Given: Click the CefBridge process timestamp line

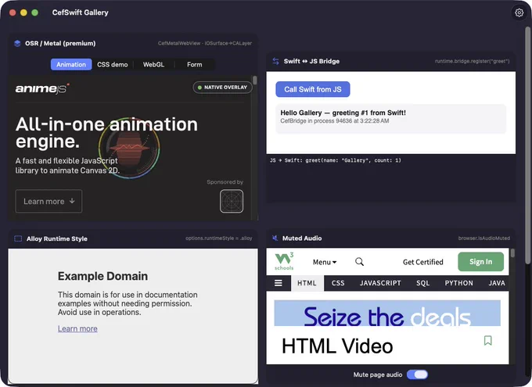Looking at the screenshot, I should click(335, 121).
